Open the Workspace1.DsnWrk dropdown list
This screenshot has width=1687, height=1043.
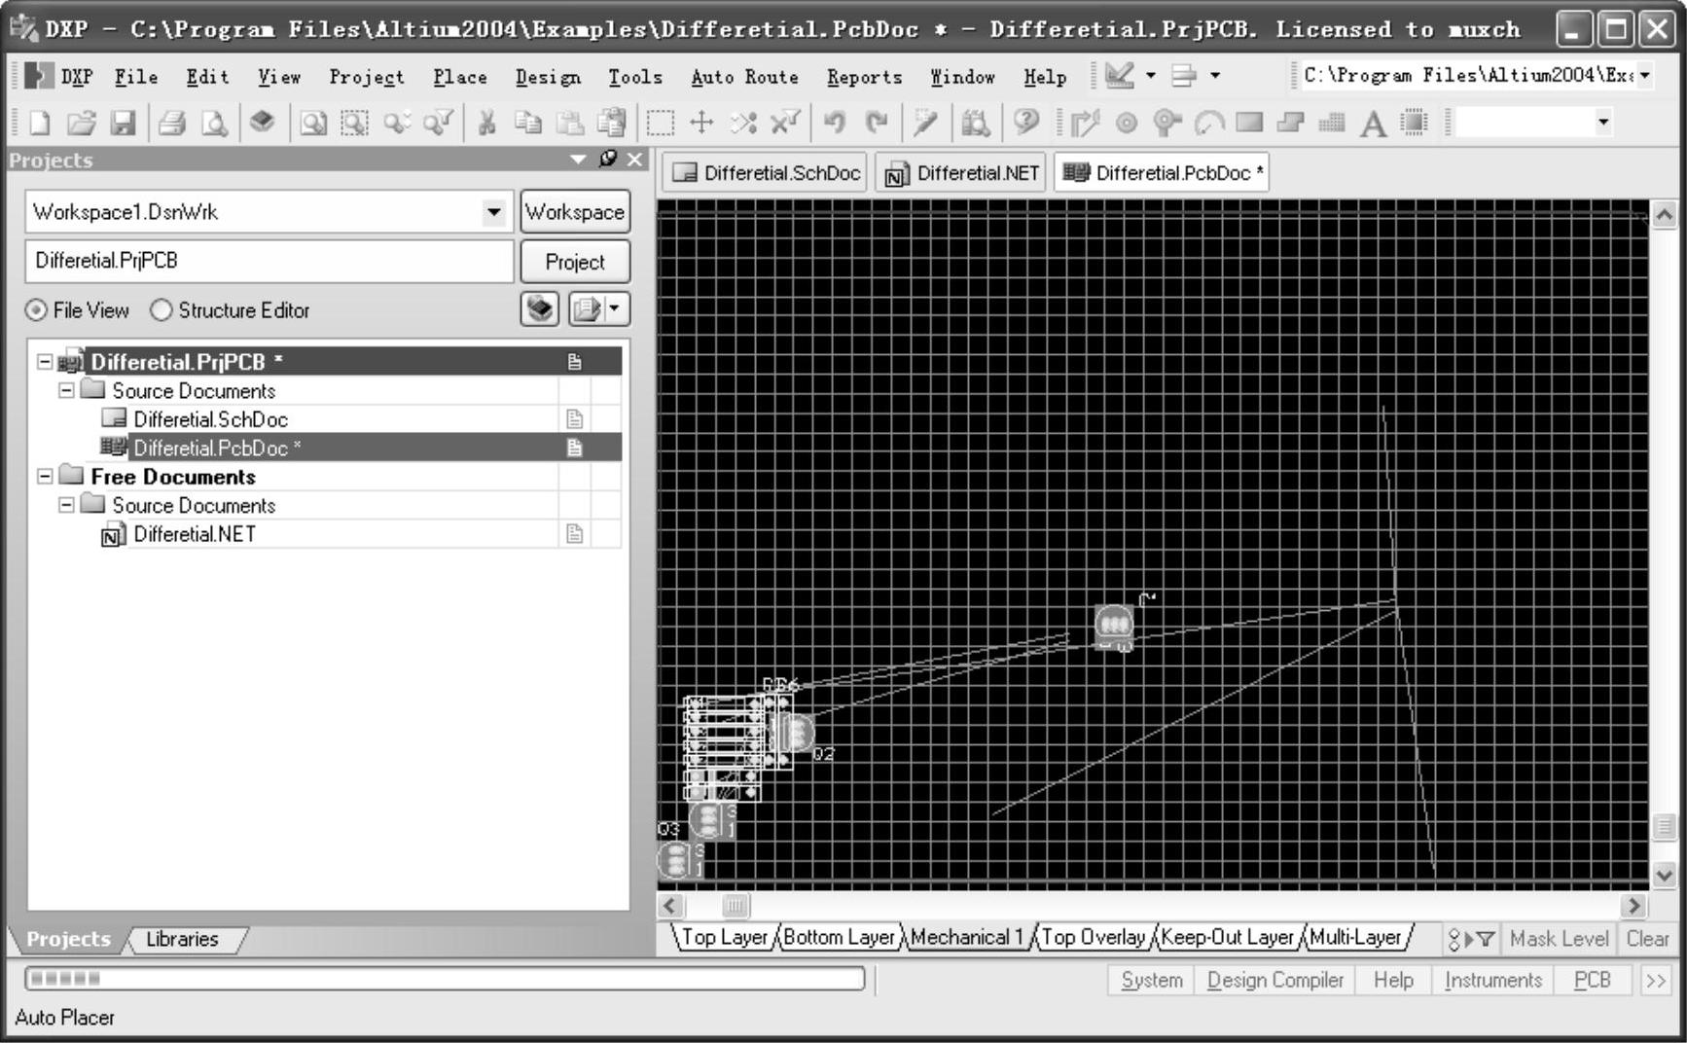tap(494, 212)
